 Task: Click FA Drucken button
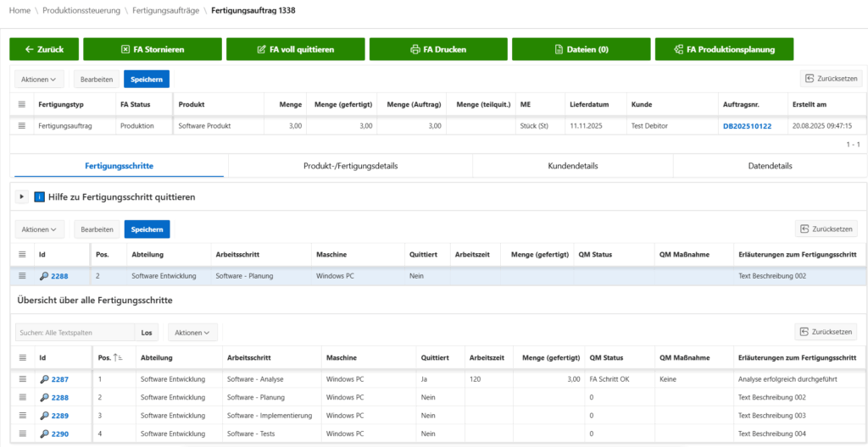[438, 49]
